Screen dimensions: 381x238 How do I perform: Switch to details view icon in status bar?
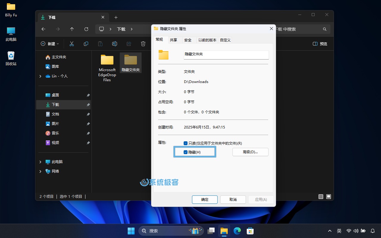[x=321, y=197]
